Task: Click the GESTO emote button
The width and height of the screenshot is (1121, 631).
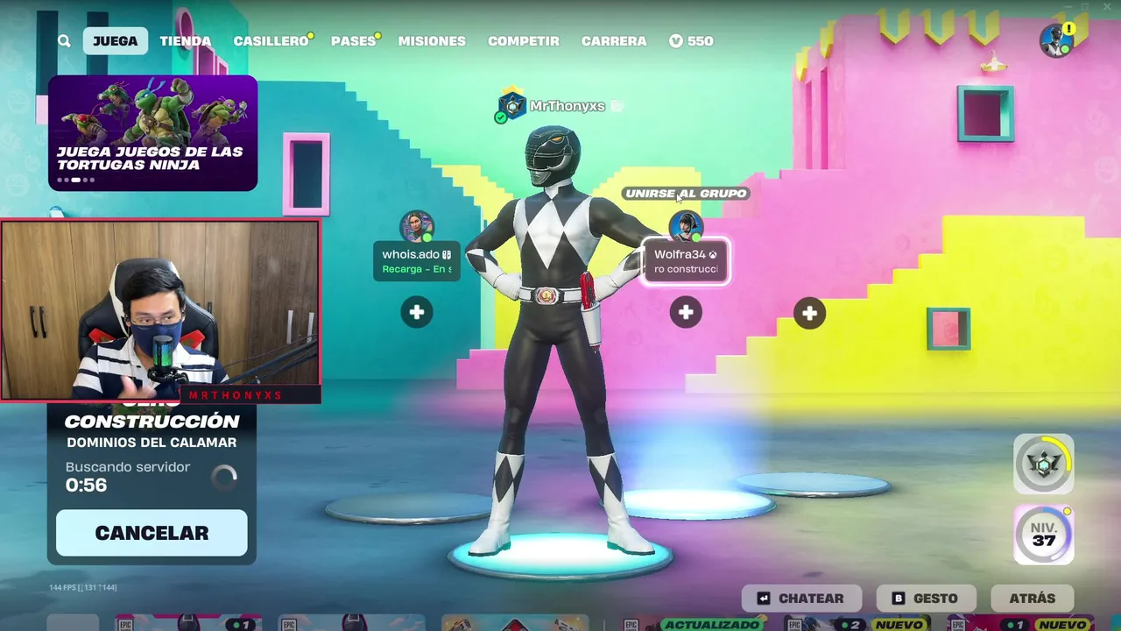Action: click(x=927, y=599)
